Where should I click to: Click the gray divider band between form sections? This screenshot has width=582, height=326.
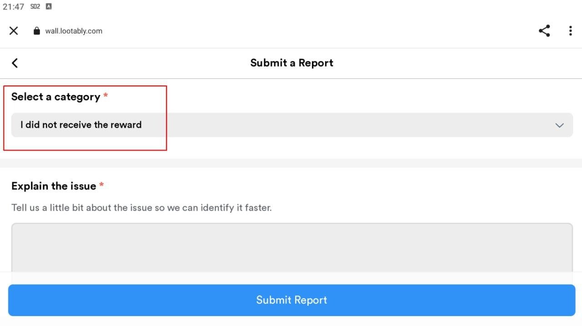pyautogui.click(x=291, y=163)
